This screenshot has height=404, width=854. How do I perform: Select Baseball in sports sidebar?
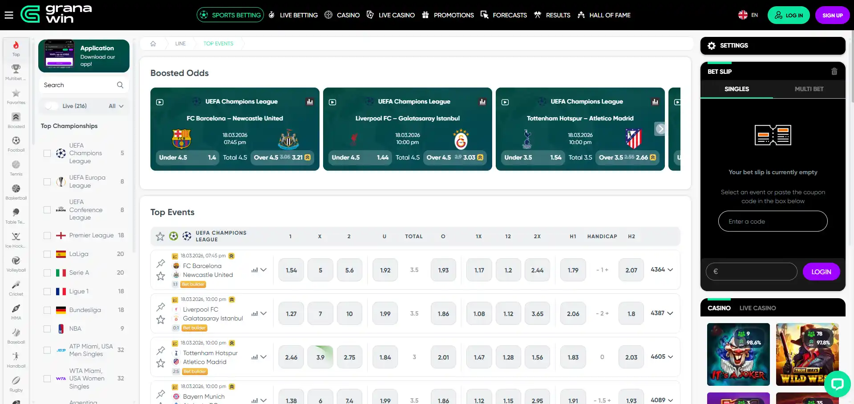pyautogui.click(x=16, y=336)
